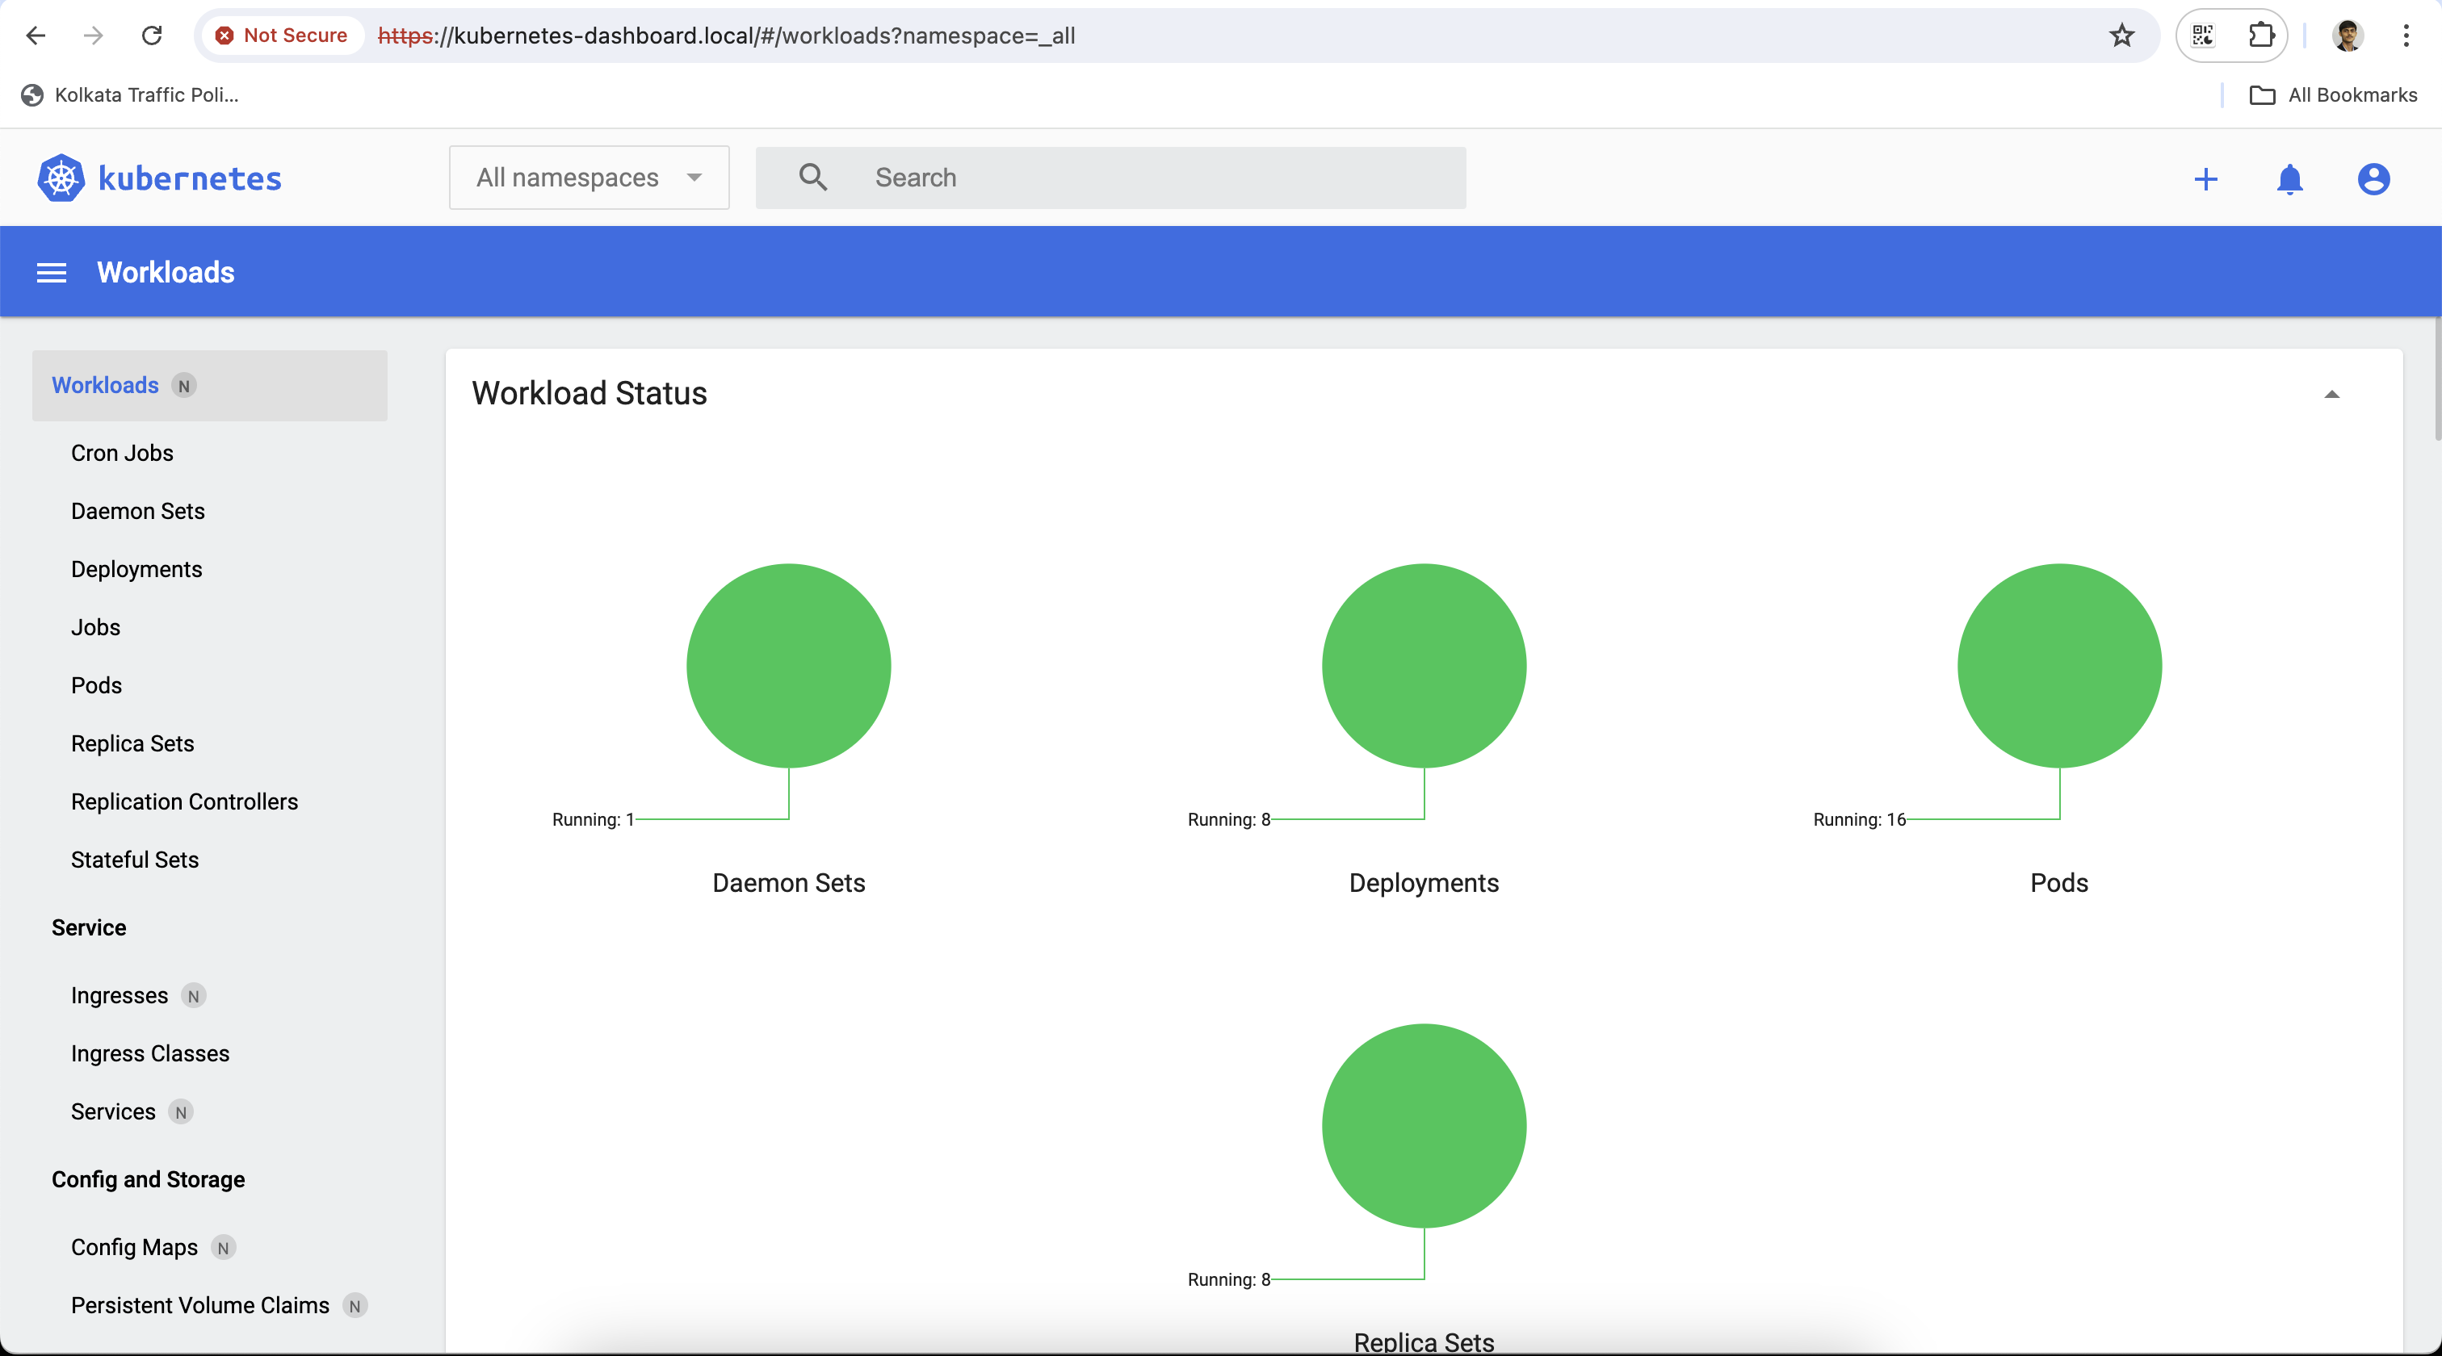Image resolution: width=2442 pixels, height=1356 pixels.
Task: Open the notifications bell icon
Action: pyautogui.click(x=2289, y=179)
